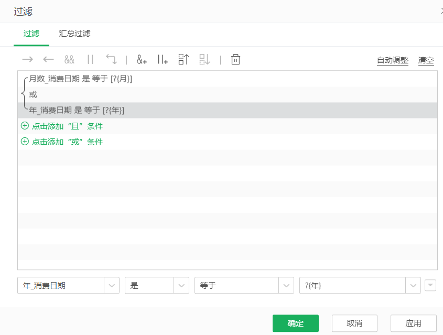Open the 等于 operator dropdown arrow
This screenshot has width=443, height=335.
tap(286, 286)
